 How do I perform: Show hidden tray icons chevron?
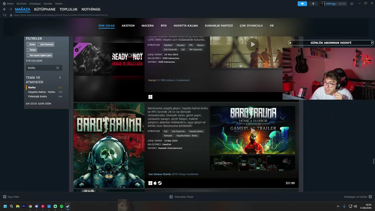pos(338,206)
